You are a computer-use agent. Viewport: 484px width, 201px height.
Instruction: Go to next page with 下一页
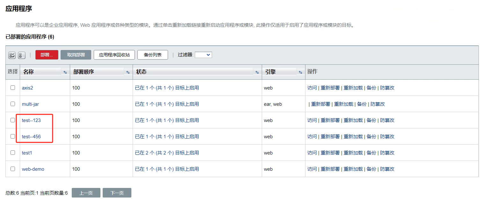tap(117, 193)
